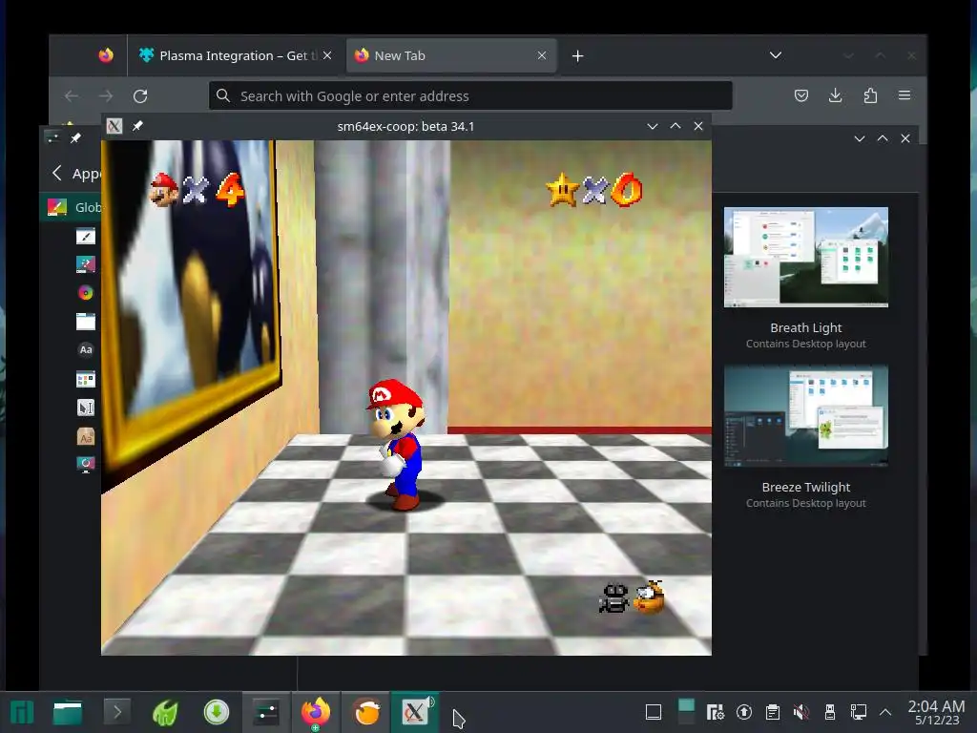This screenshot has height=733, width=977.
Task: Click the Breath Light theme label
Action: [805, 328]
